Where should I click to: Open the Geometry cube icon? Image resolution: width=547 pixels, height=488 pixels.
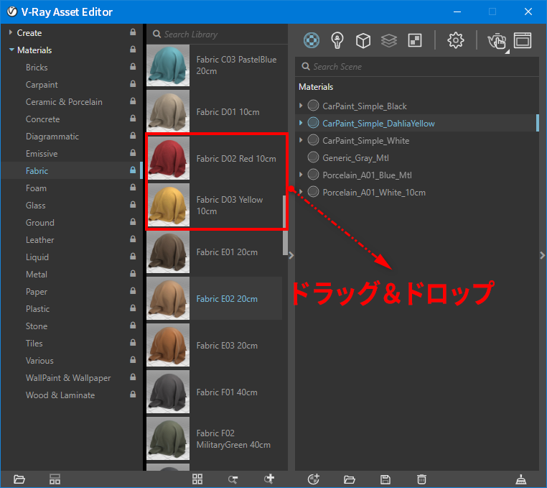tap(363, 40)
